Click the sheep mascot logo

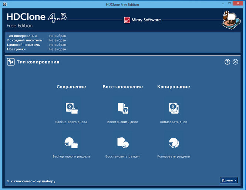(x=231, y=20)
